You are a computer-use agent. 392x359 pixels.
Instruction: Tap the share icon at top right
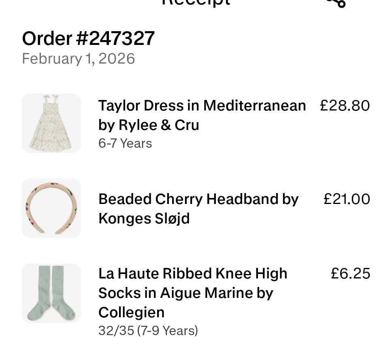point(337,3)
